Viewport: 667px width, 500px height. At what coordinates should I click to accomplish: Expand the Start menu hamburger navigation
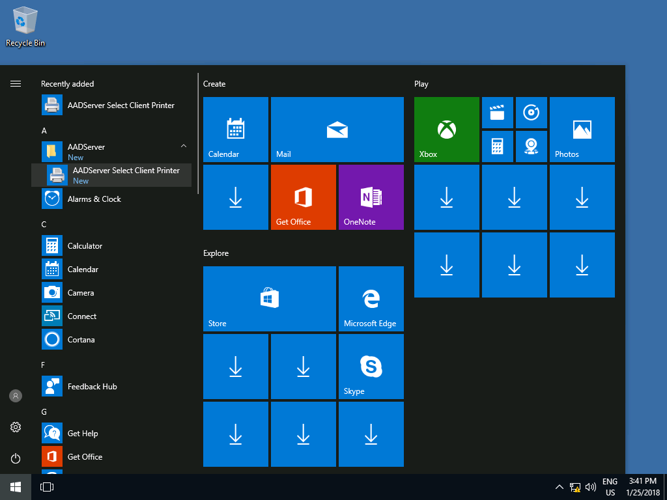[x=16, y=83]
